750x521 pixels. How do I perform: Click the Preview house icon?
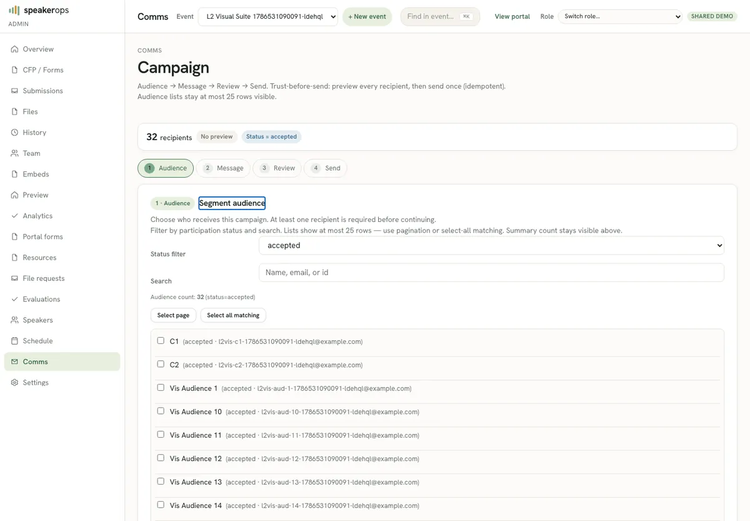click(x=14, y=195)
